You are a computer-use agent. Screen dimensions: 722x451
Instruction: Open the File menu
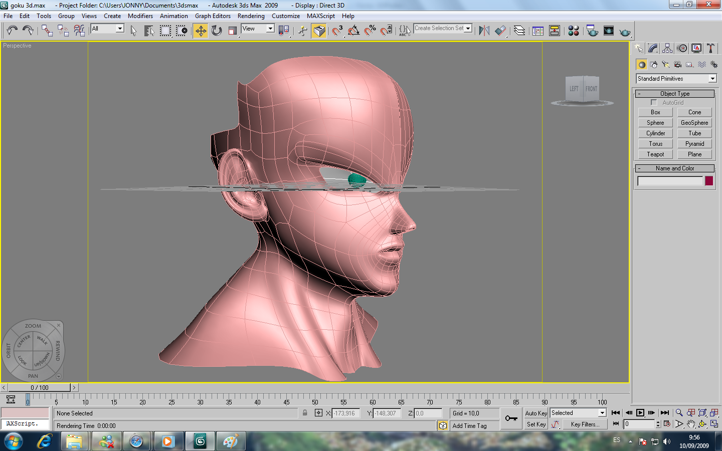point(8,16)
